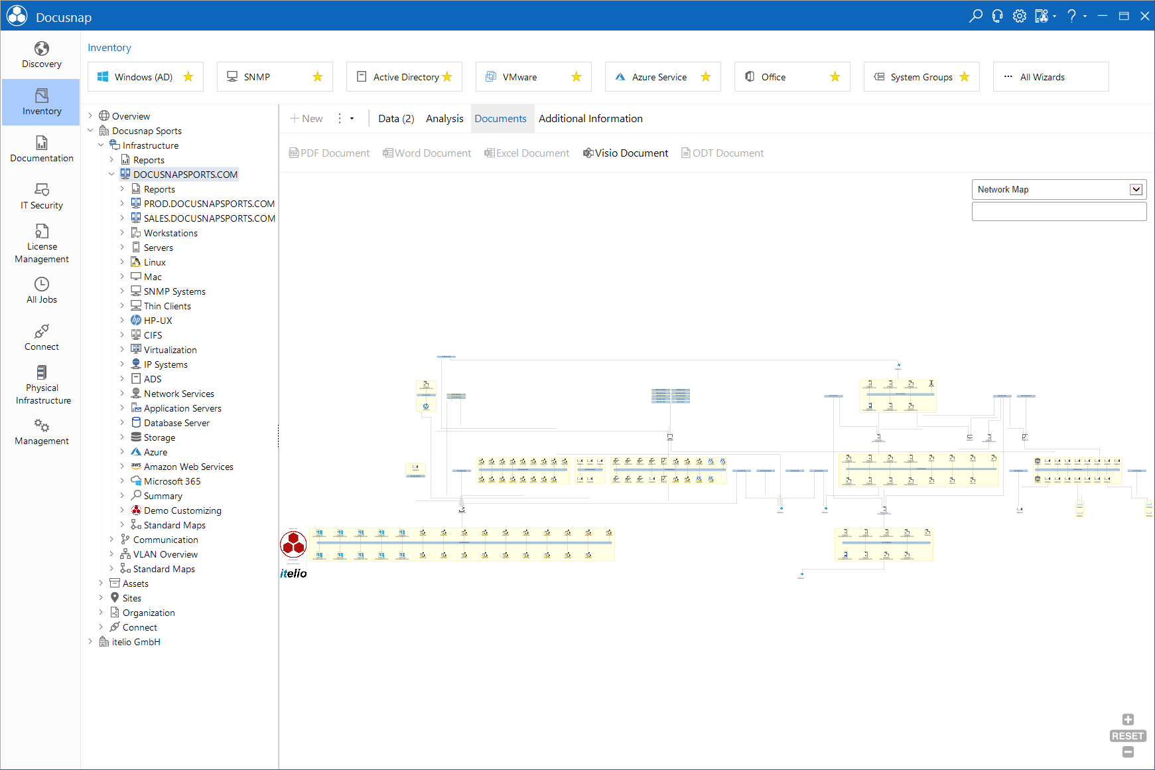Open Documentation section in sidebar
The width and height of the screenshot is (1155, 770).
click(41, 149)
